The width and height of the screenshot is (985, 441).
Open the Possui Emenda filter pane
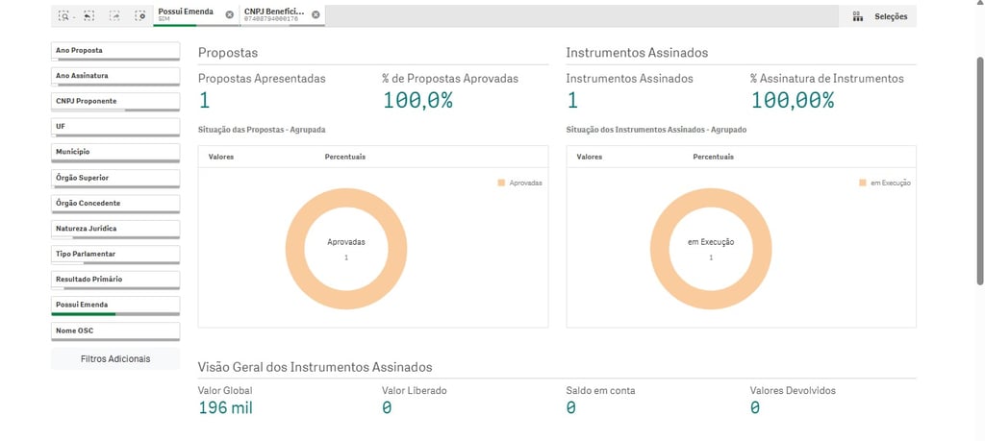115,306
